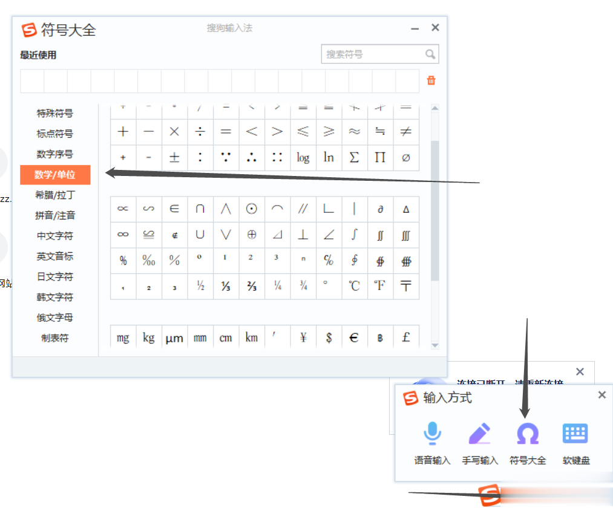Viewport: 613px width, 508px height.
Task: Insert the ln function symbol
Action: (329, 157)
